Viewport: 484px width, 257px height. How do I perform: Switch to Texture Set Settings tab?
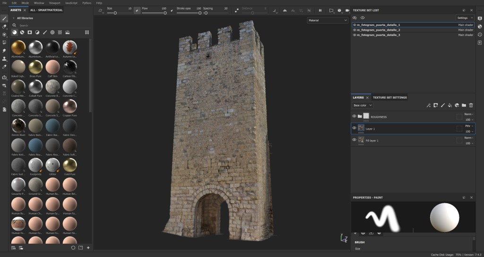point(389,98)
